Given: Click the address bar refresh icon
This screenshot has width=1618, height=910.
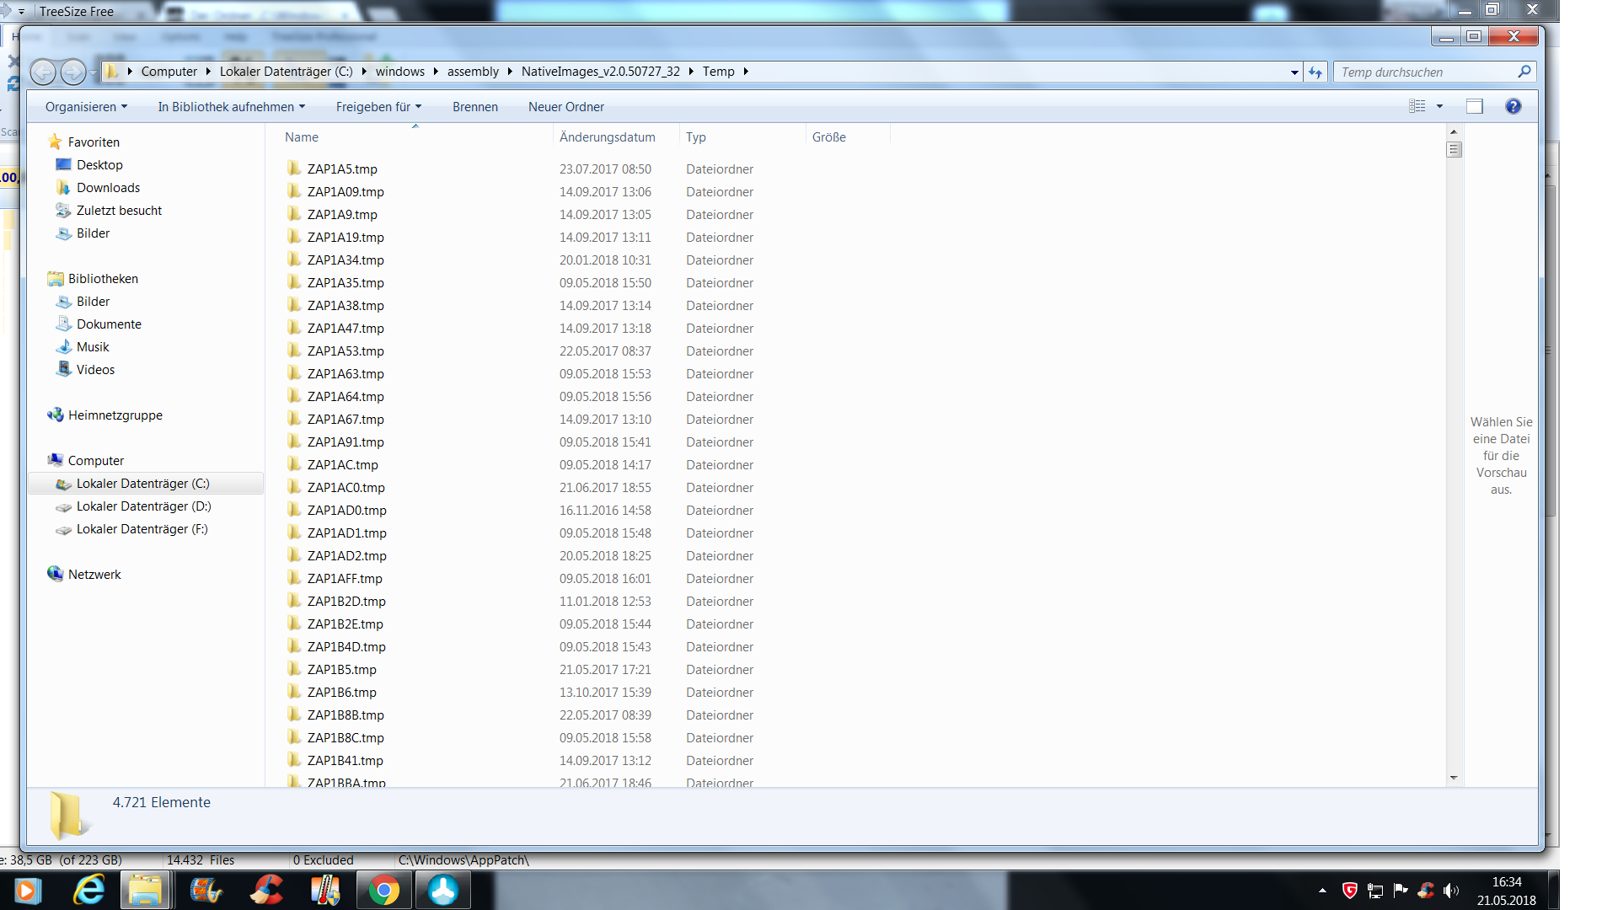Looking at the screenshot, I should pos(1315,72).
